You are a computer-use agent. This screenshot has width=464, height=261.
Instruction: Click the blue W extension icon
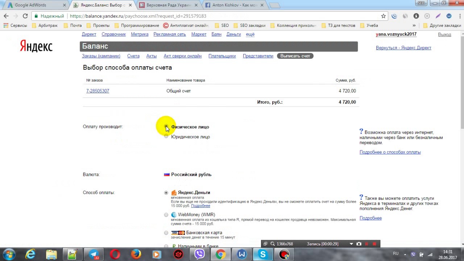point(449,16)
